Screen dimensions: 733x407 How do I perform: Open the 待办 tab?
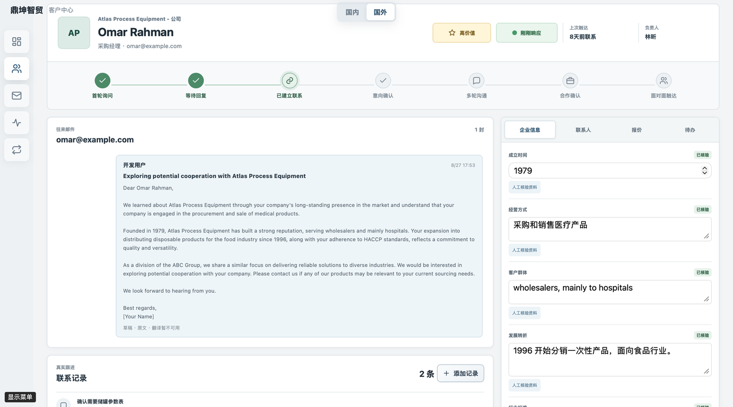[690, 130]
